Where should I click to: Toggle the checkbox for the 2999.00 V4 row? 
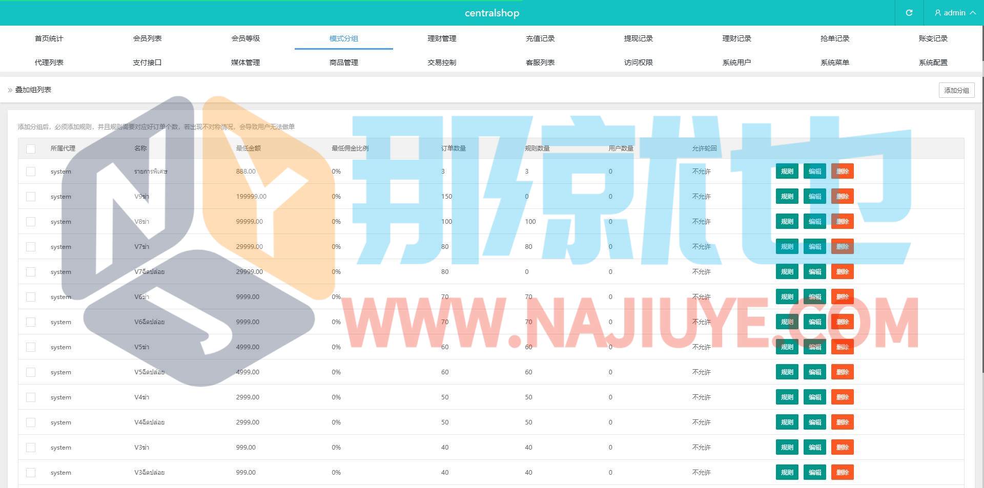click(x=31, y=397)
